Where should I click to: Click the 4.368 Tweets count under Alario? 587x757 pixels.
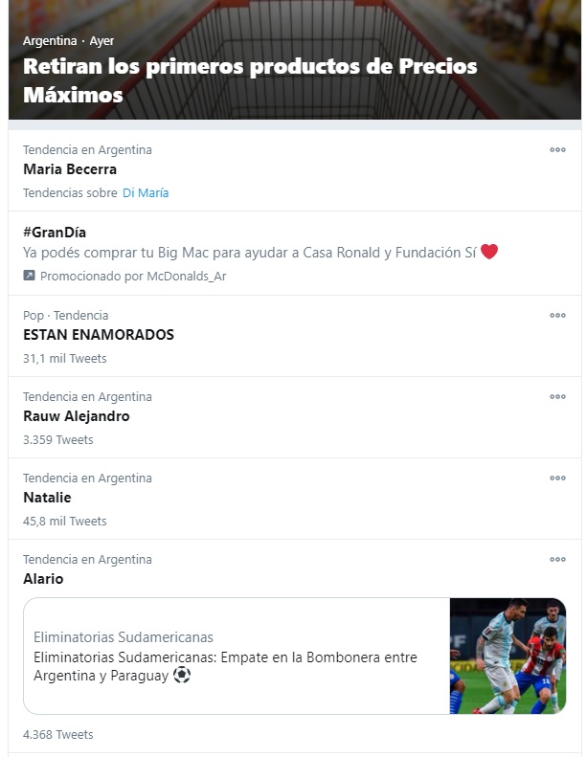(x=58, y=735)
